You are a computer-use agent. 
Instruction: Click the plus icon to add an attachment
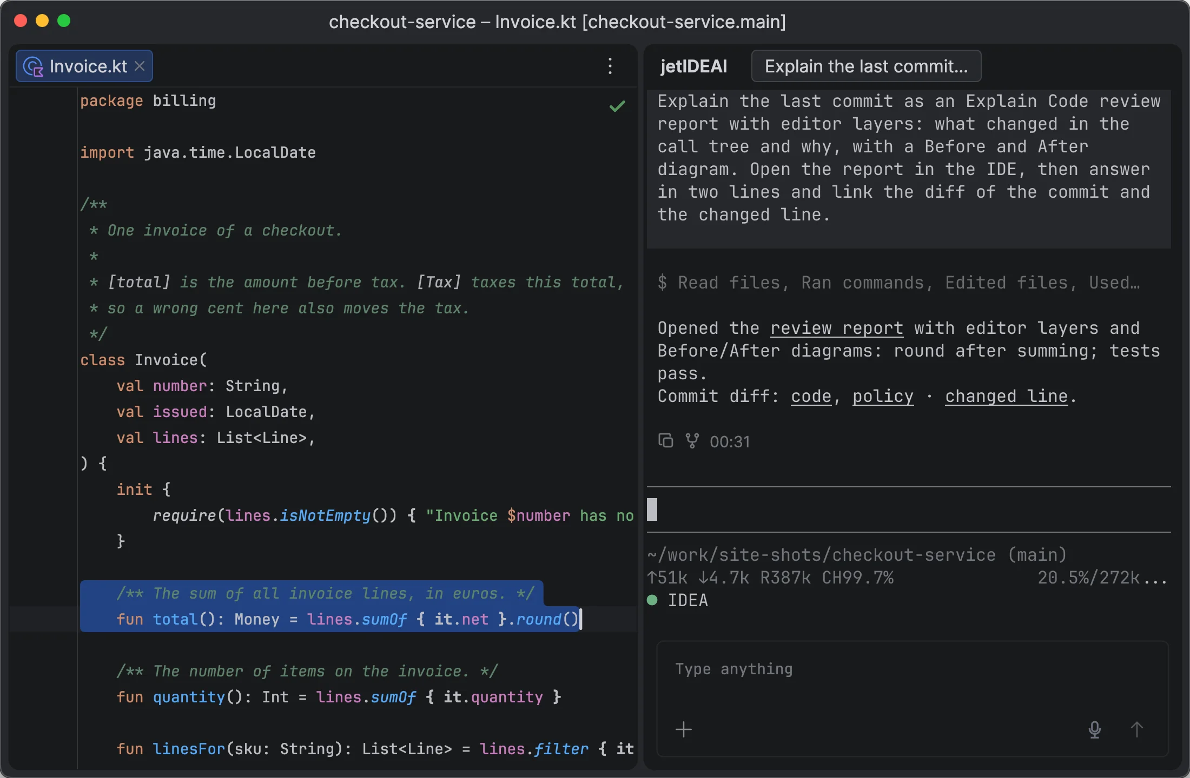(x=684, y=729)
